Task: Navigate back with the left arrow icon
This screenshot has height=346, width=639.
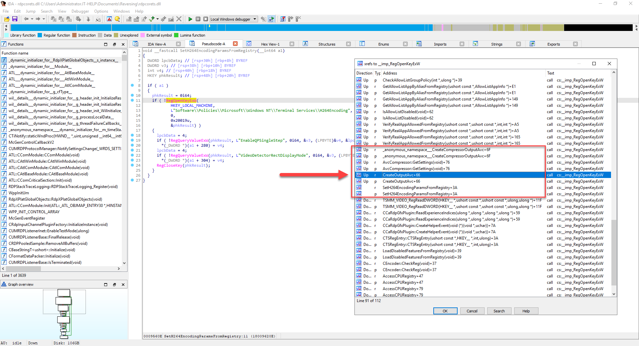Action: [26, 19]
